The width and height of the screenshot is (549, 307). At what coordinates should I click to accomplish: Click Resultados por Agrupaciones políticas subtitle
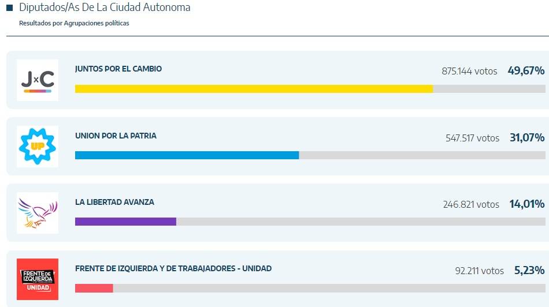(x=74, y=23)
